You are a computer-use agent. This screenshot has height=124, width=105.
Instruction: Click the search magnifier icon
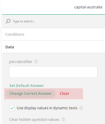tap(8, 21)
